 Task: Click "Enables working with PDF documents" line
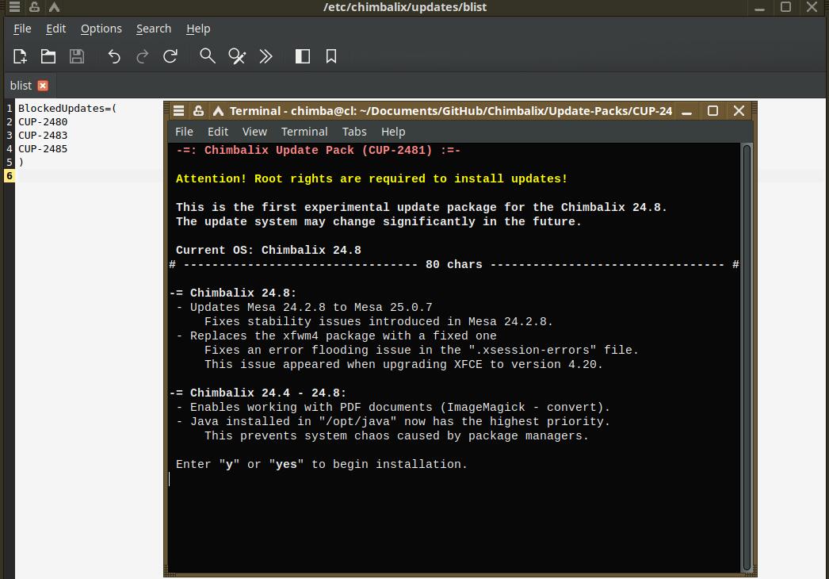(399, 408)
